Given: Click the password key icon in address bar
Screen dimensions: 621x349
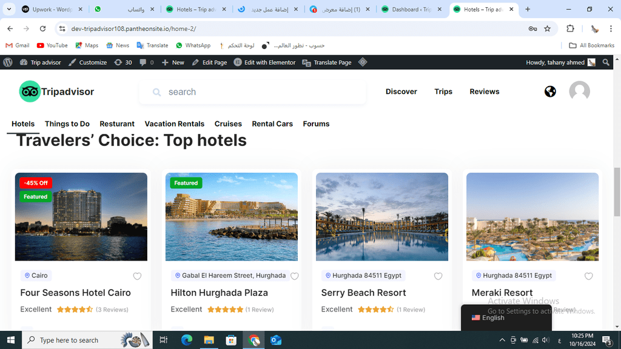Looking at the screenshot, I should [532, 28].
